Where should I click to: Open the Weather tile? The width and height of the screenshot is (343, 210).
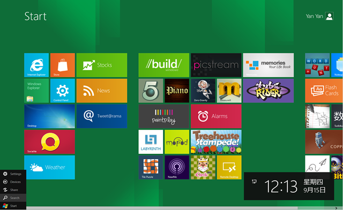point(49,167)
